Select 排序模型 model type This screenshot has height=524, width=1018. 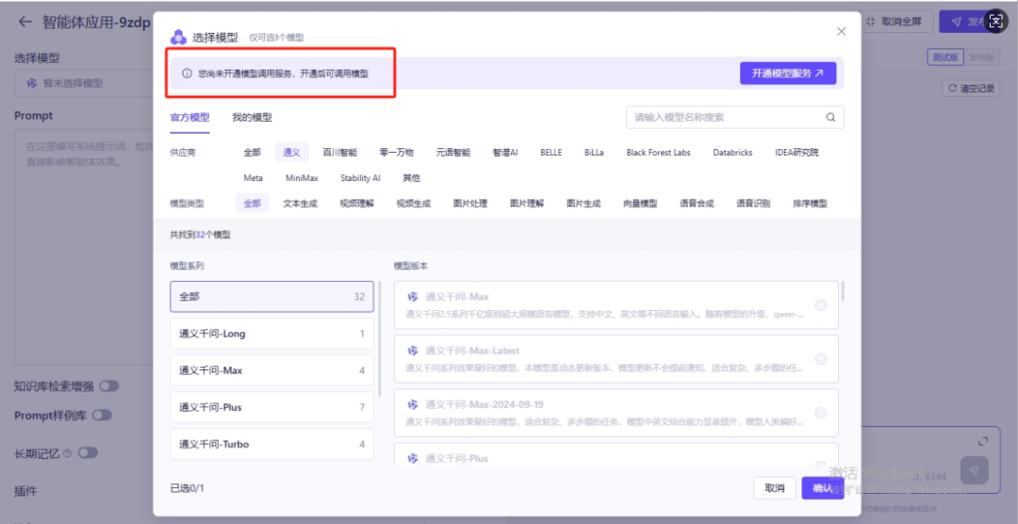pos(810,204)
